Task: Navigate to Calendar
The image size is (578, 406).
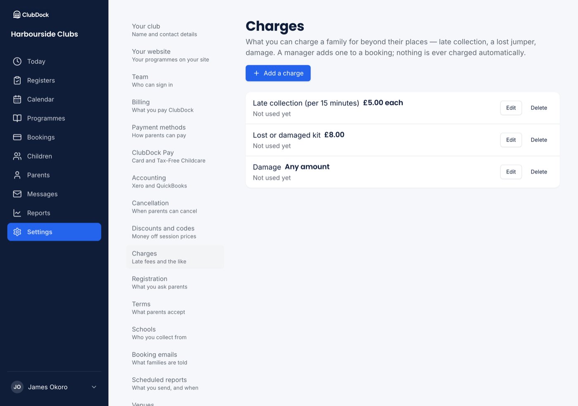Action: click(54, 99)
